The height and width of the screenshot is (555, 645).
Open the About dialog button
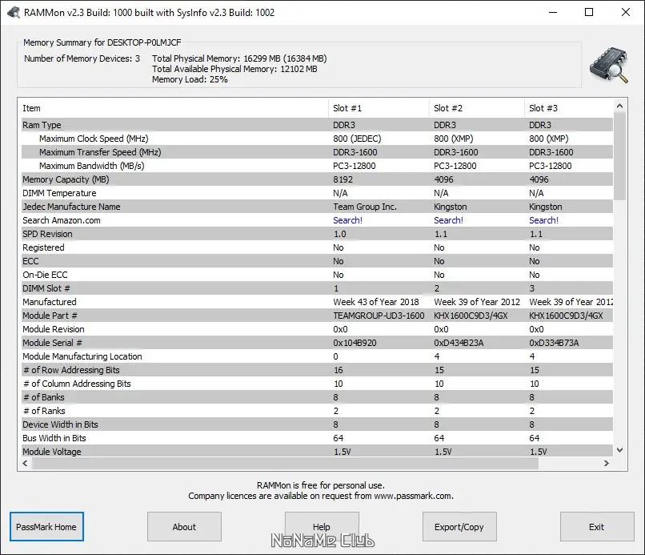(x=184, y=527)
